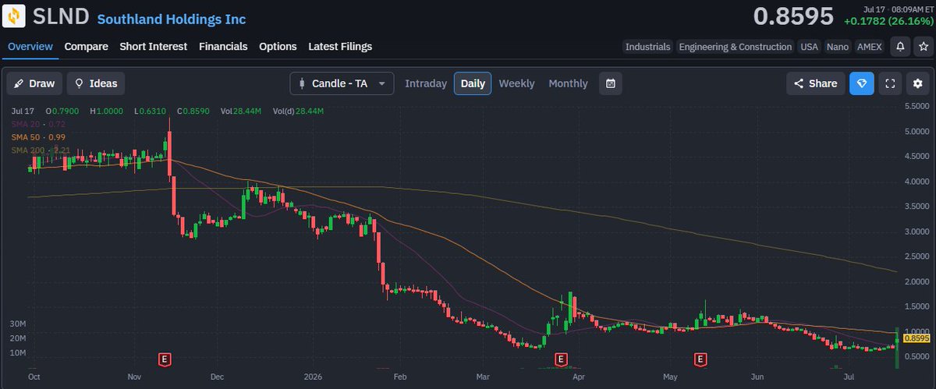Image resolution: width=936 pixels, height=389 pixels.
Task: Click the blue diamond premium icon
Action: [862, 83]
